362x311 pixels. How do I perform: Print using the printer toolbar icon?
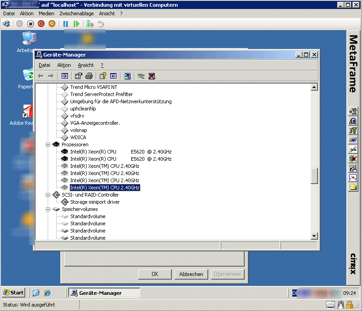tap(89, 76)
